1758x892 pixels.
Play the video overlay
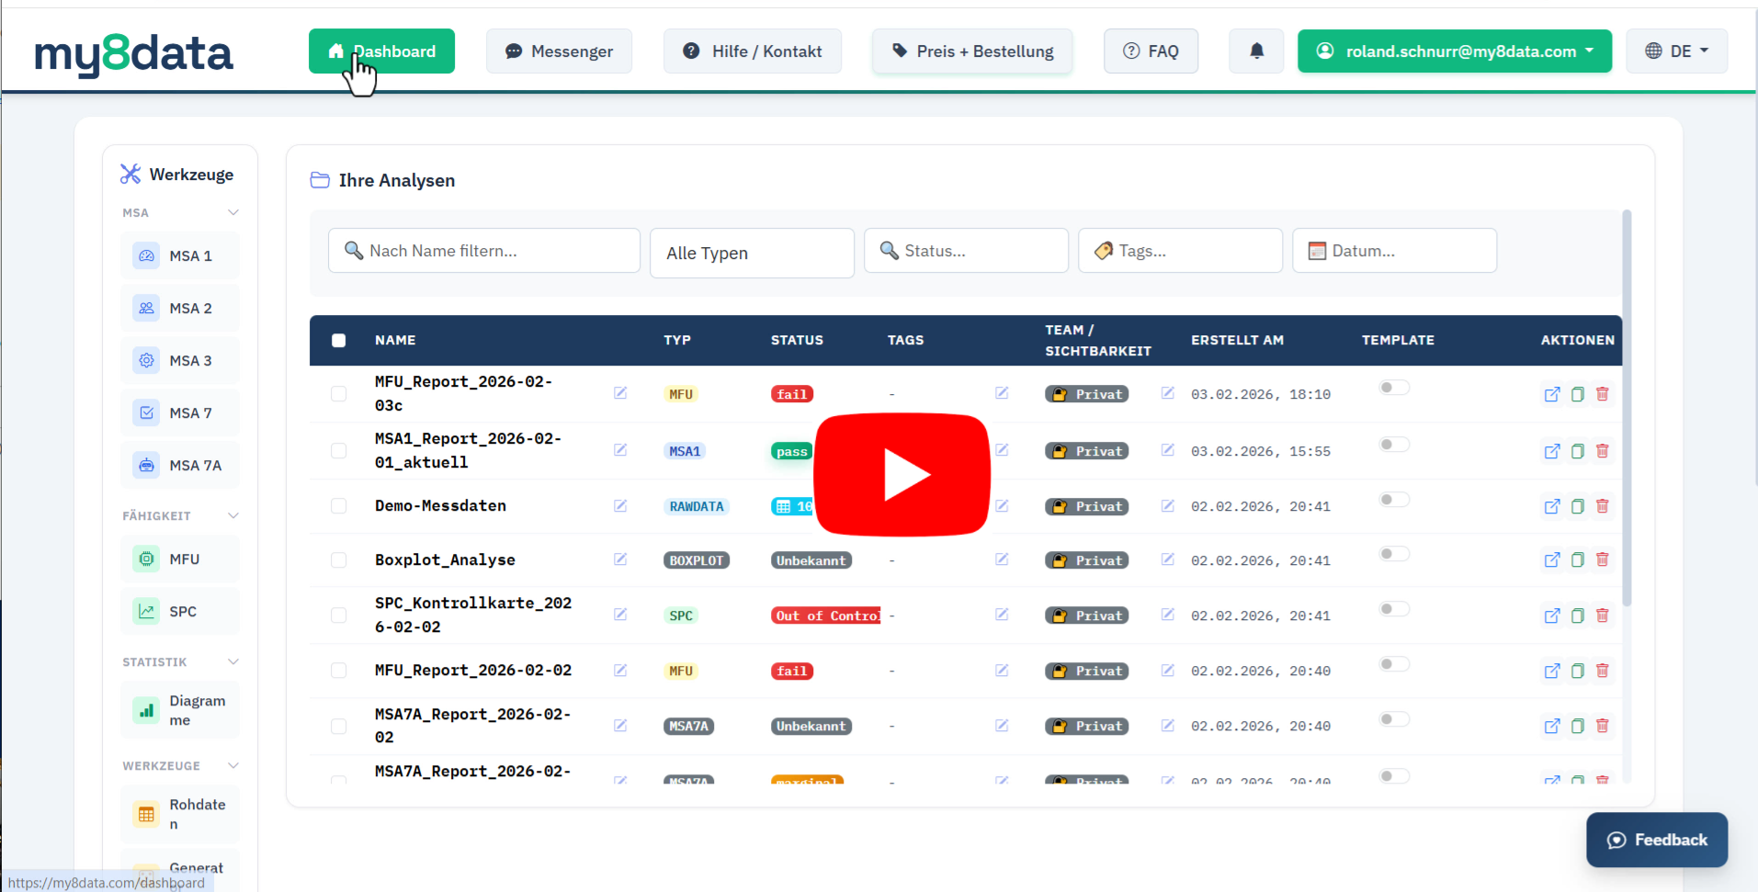pyautogui.click(x=902, y=474)
